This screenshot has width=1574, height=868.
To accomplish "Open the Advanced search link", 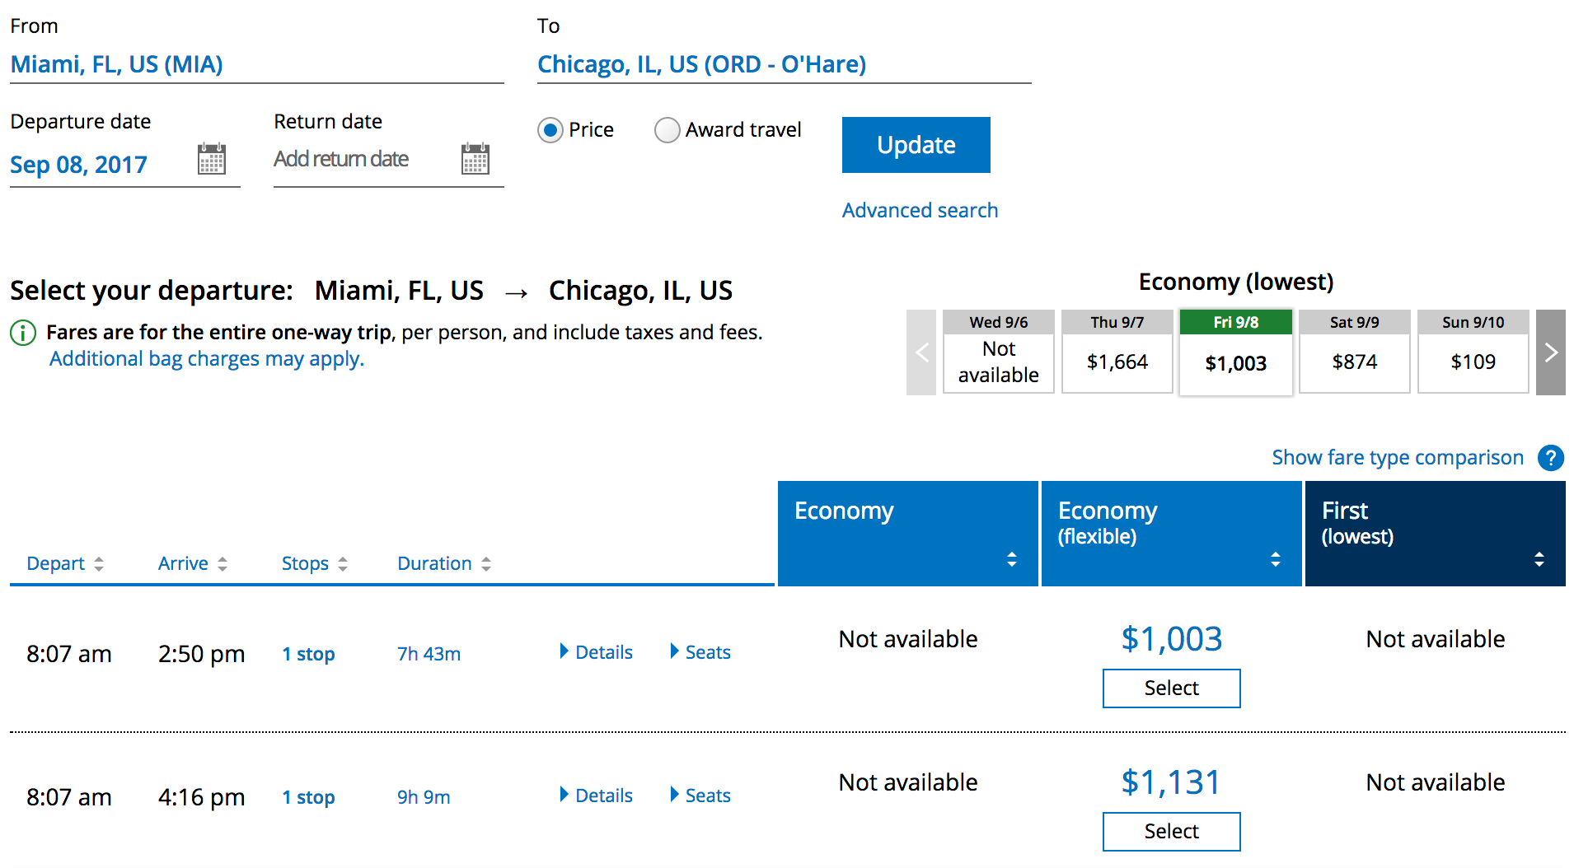I will 920,211.
